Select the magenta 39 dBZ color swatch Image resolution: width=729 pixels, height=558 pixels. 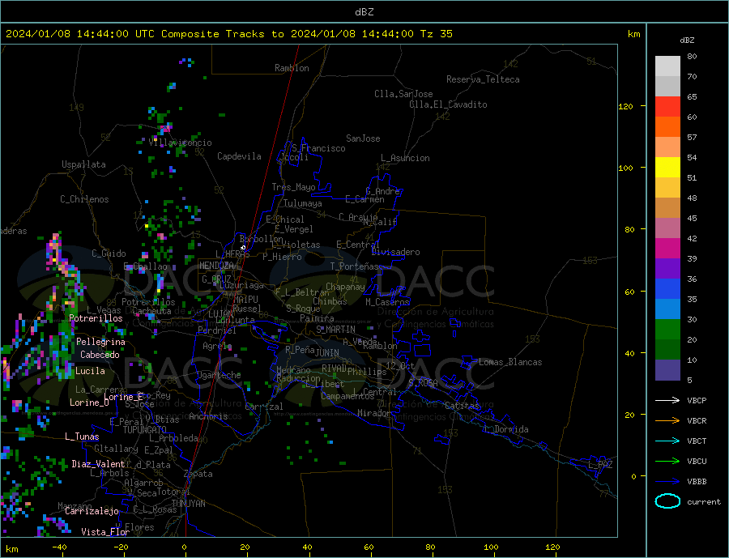click(667, 249)
